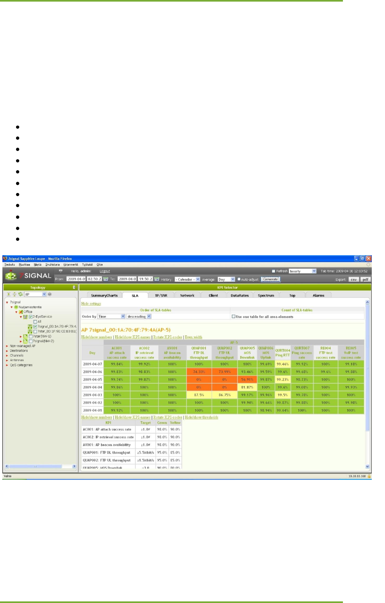Screen dimensions: 385x603
Task: Click the Firefox loading throbber icon
Action: click(x=368, y=264)
